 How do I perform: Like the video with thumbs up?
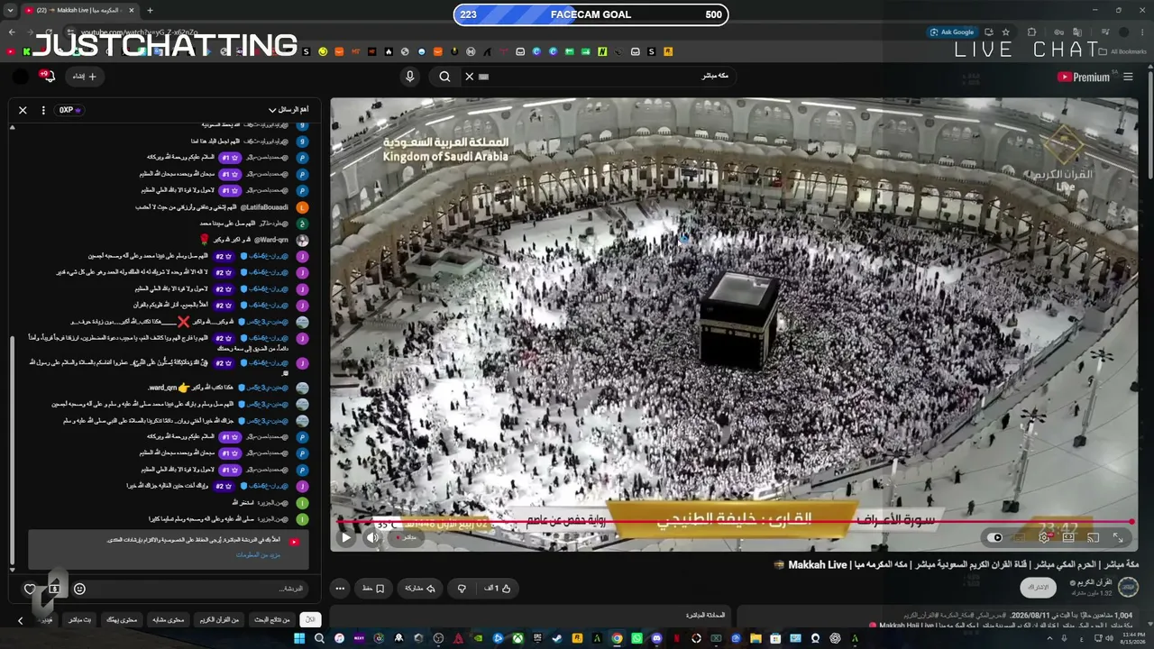coord(497,589)
